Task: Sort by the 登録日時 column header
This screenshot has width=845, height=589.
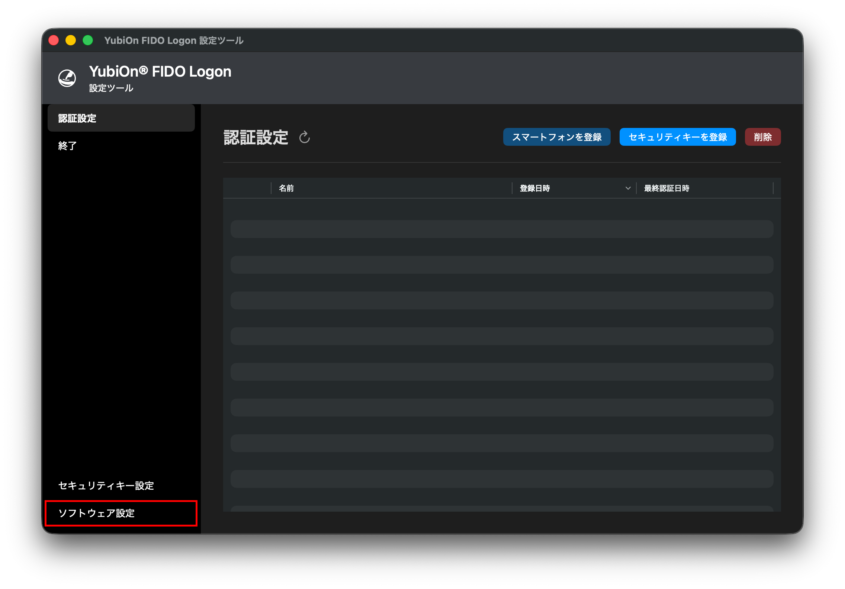Action: [x=535, y=188]
